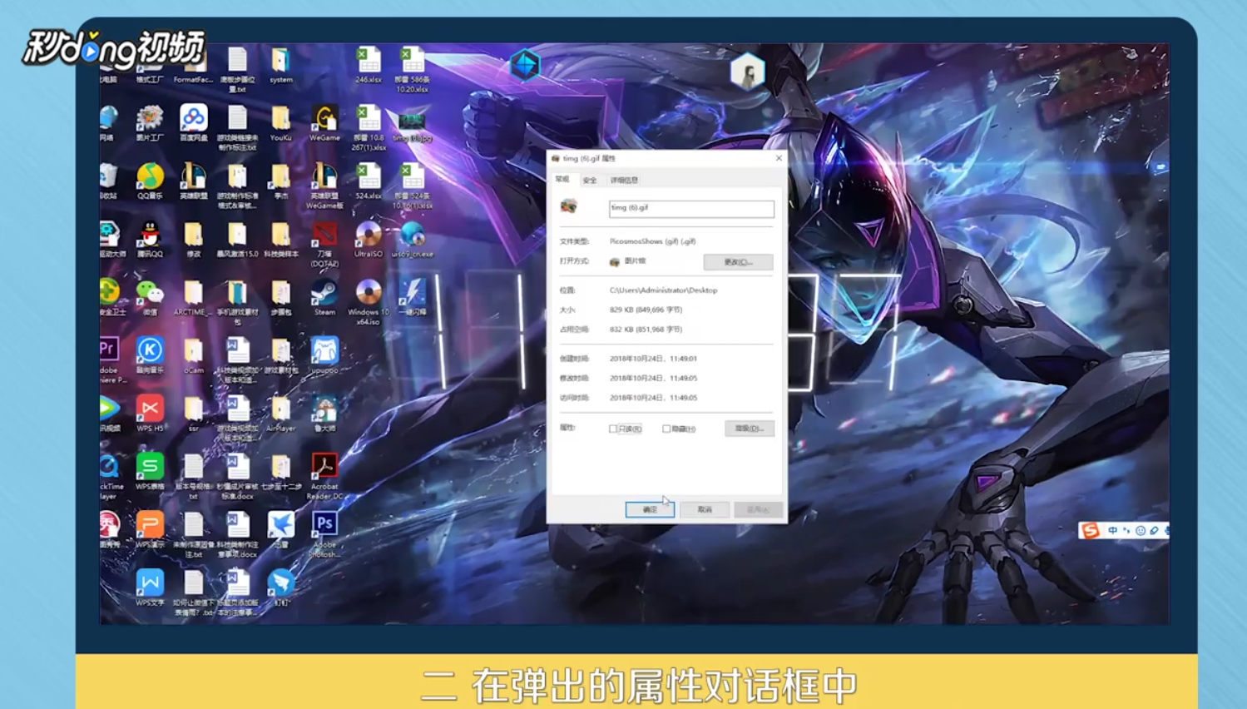Click the WPS演示 desktop icon
This screenshot has height=709, width=1247.
click(150, 531)
